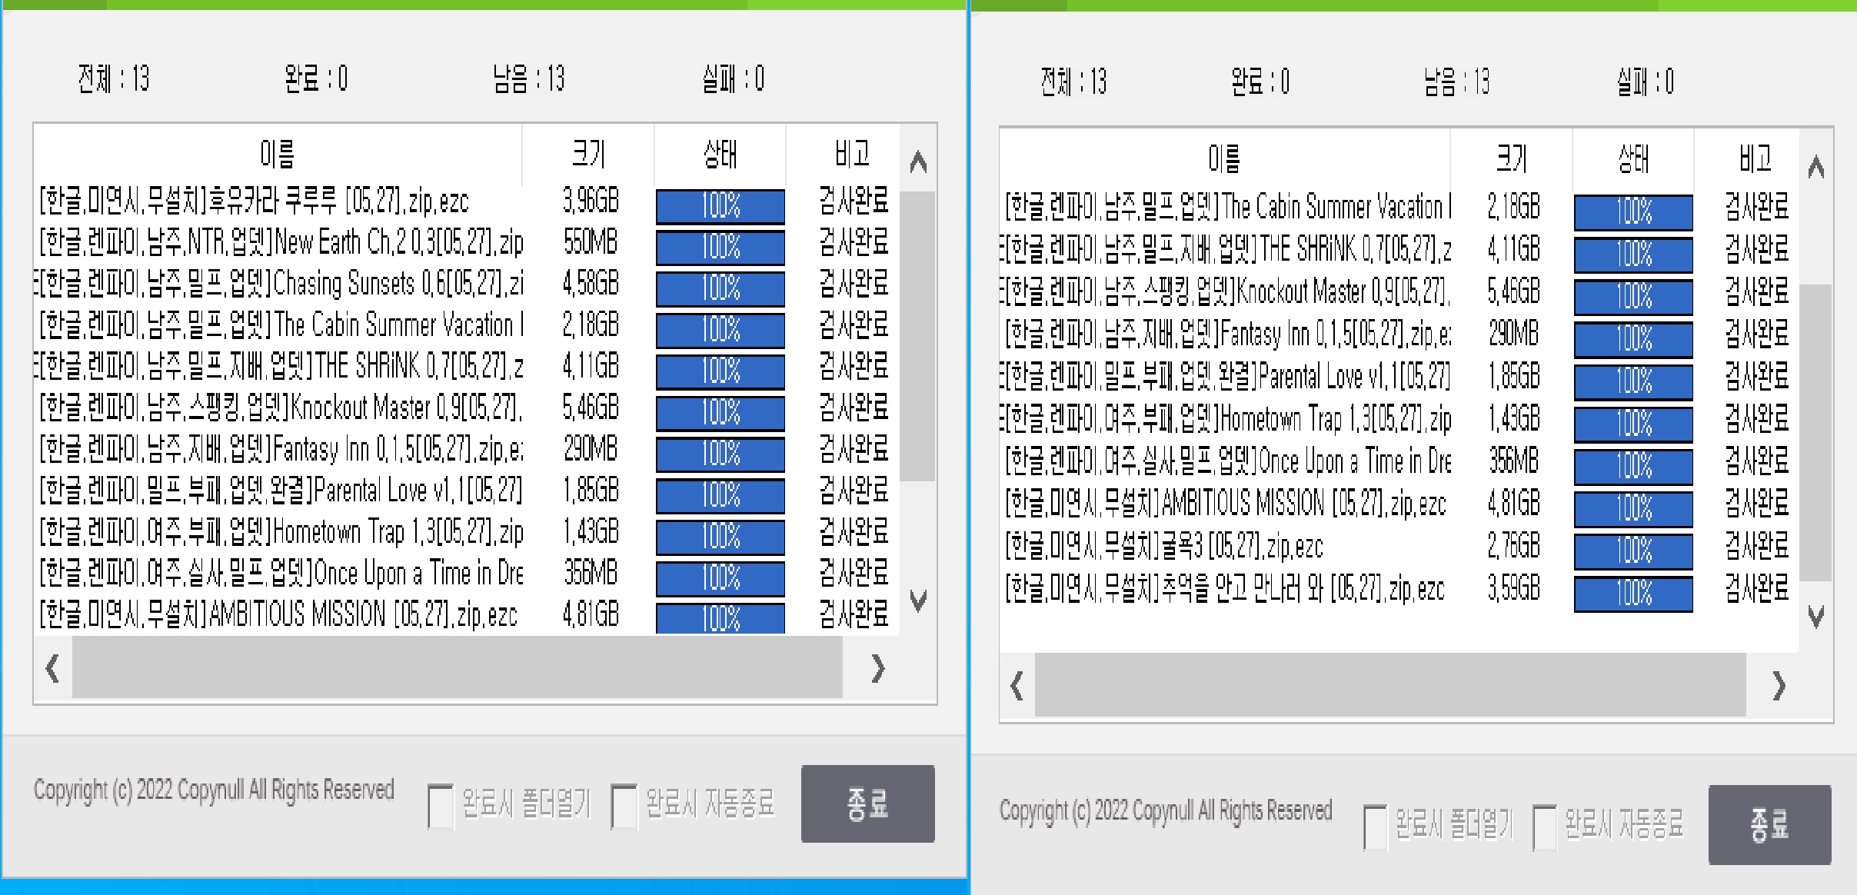Screen dimensions: 1857x895
Task: Click up scroll arrow in left file list
Action: (x=917, y=162)
